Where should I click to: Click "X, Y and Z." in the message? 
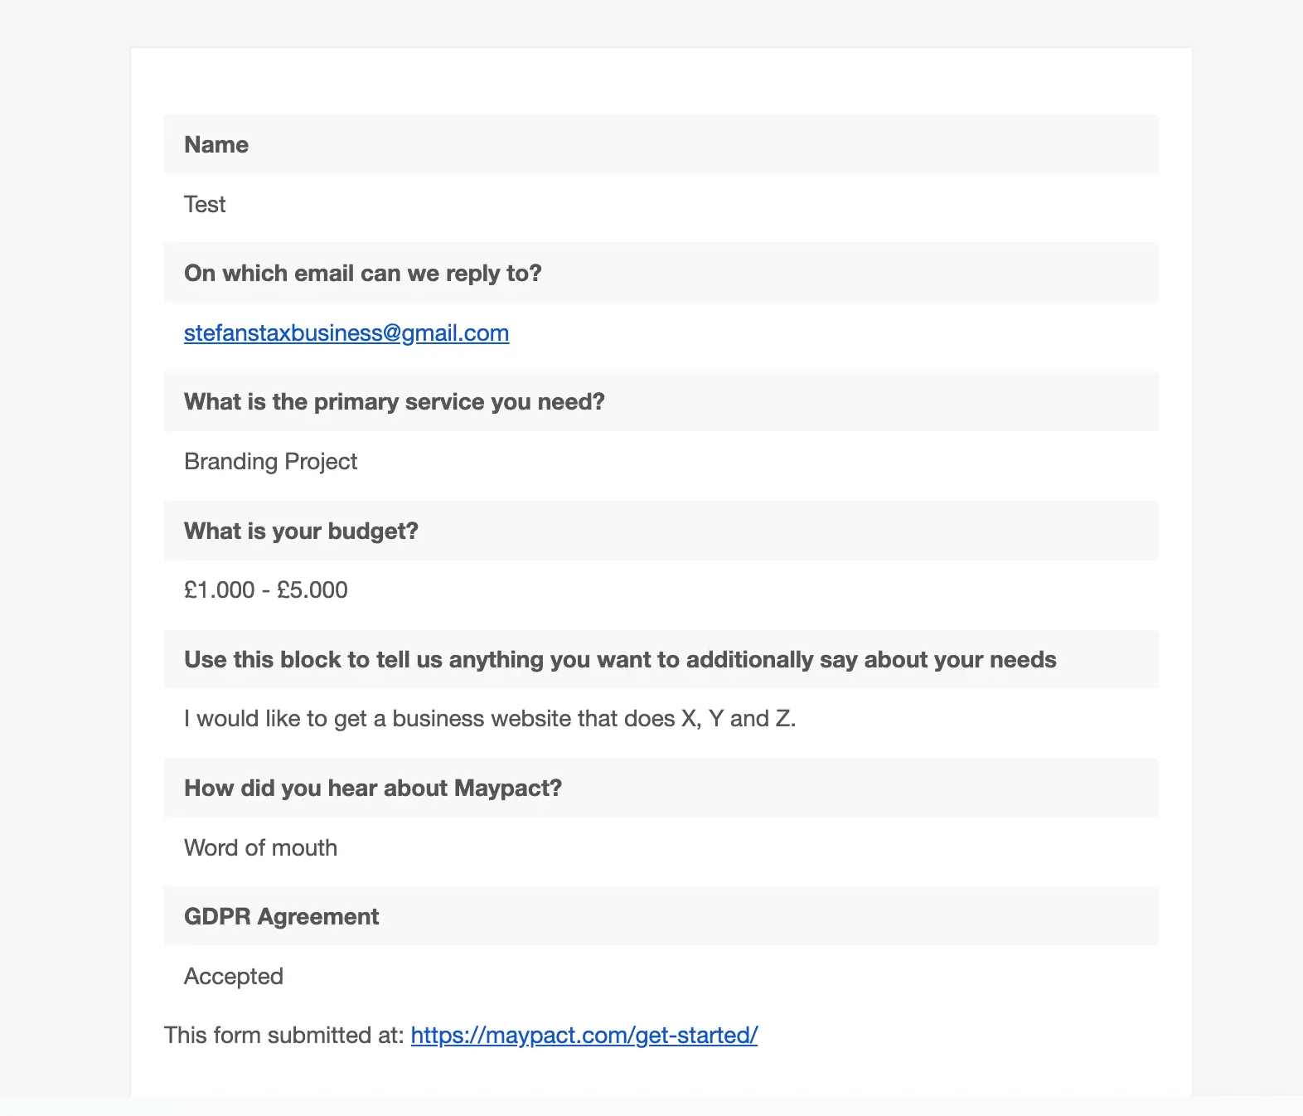[739, 719]
